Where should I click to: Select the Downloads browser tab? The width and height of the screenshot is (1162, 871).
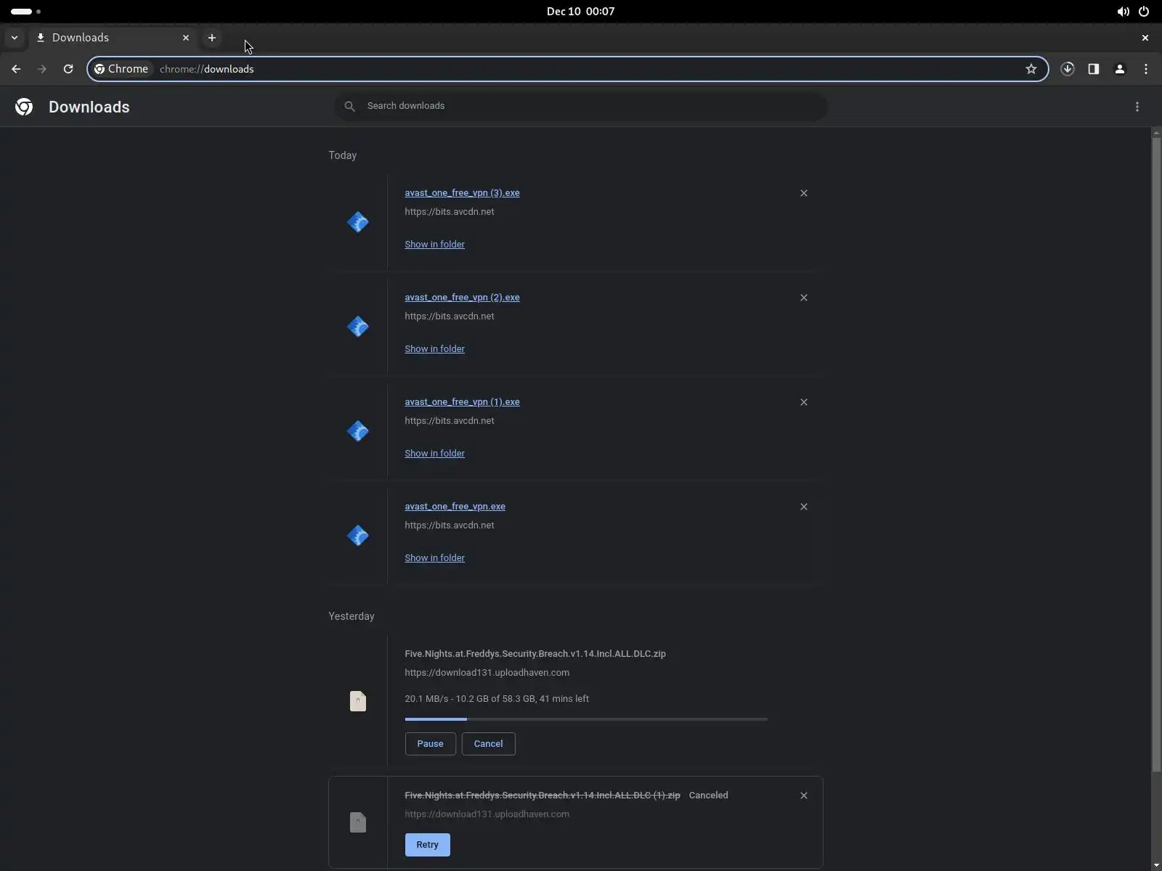[113, 38]
